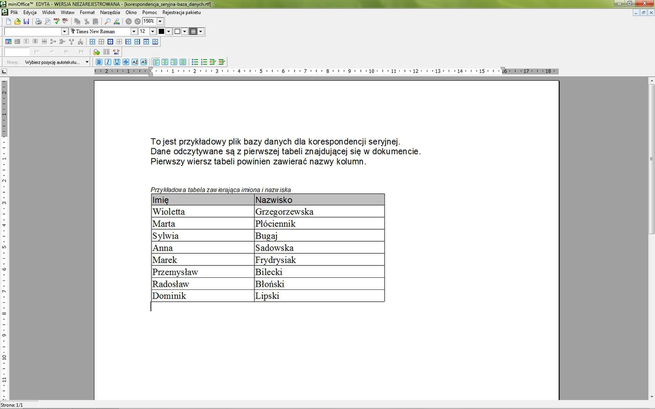Toggle italic formatting

[x=108, y=62]
